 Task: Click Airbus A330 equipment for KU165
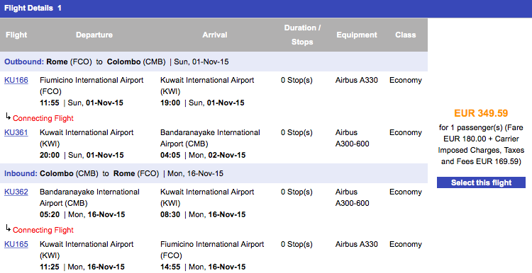(x=357, y=244)
